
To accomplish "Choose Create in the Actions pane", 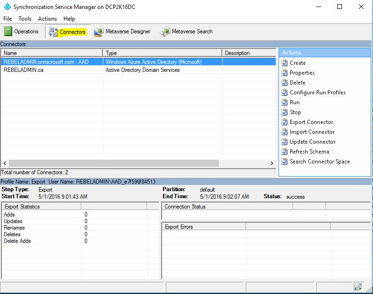I will tap(297, 63).
